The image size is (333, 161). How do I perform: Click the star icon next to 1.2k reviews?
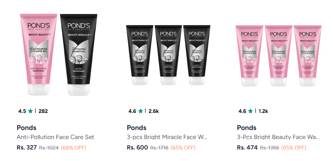click(250, 111)
